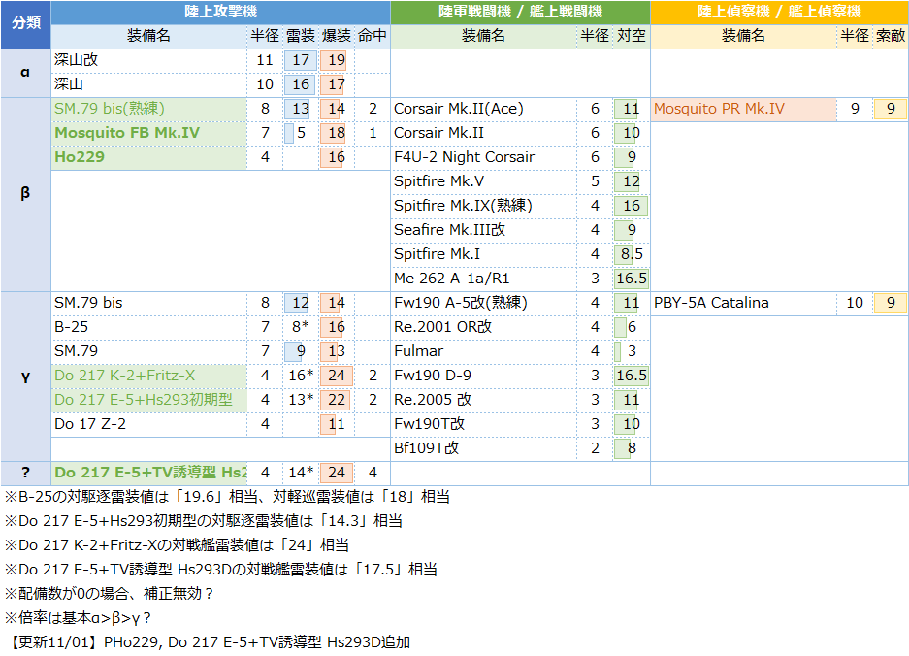The image size is (909, 656).
Task: Click the green Ho229 equipment name
Action: 80,157
